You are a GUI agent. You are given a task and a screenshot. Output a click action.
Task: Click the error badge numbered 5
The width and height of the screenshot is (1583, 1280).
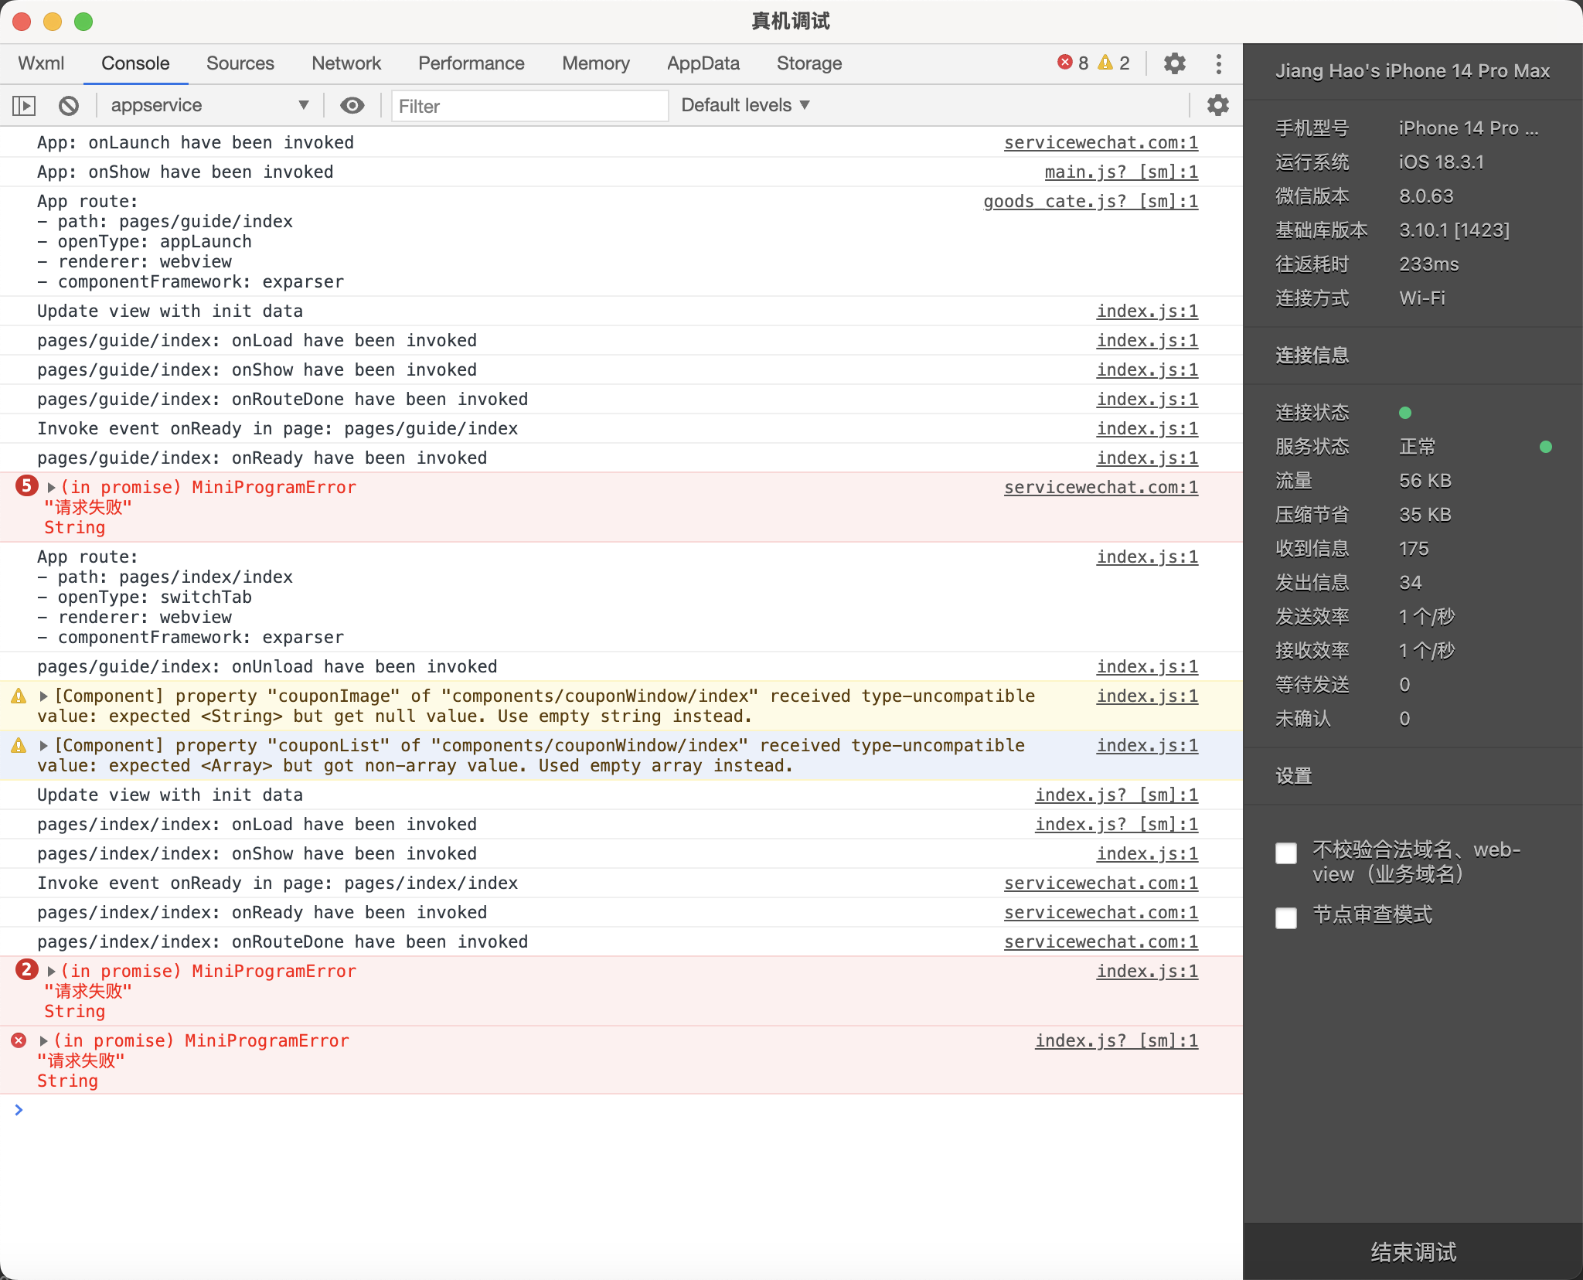tap(26, 486)
